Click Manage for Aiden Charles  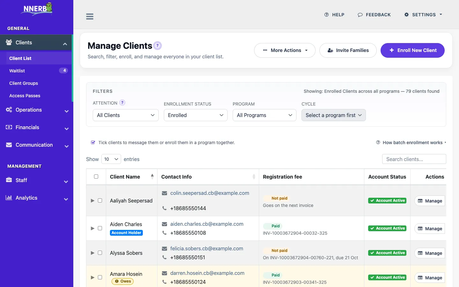pyautogui.click(x=430, y=229)
